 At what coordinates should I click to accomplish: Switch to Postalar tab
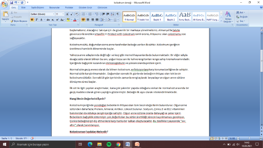pos(69,8)
